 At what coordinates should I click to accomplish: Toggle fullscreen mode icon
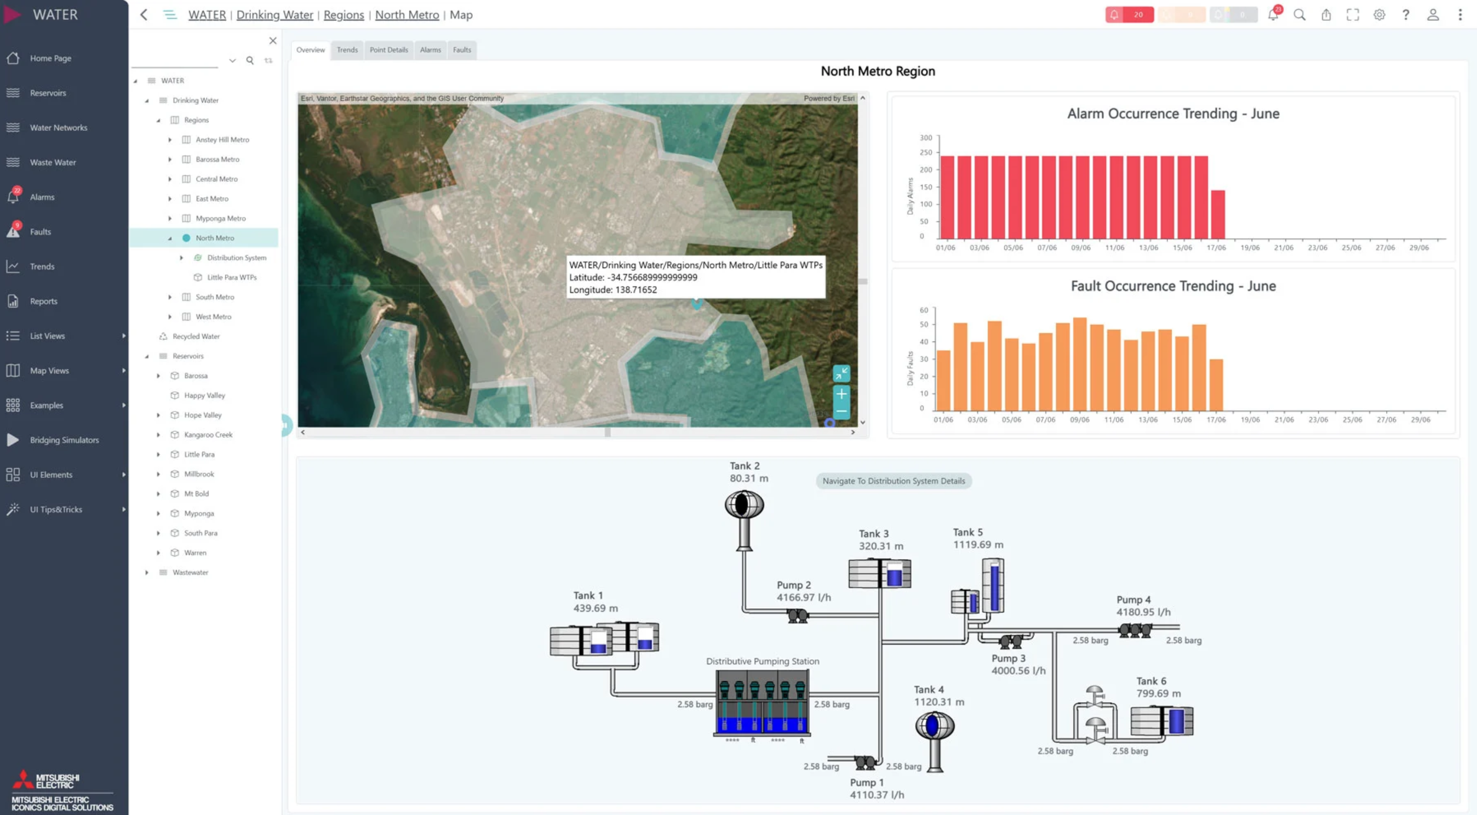(1353, 15)
